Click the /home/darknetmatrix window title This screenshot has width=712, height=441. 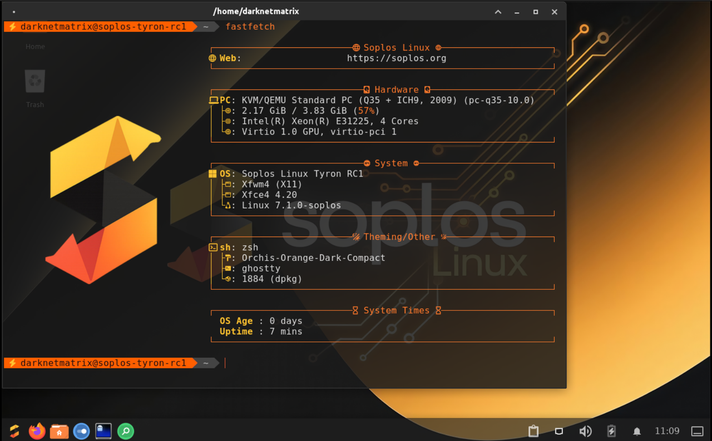coord(256,11)
